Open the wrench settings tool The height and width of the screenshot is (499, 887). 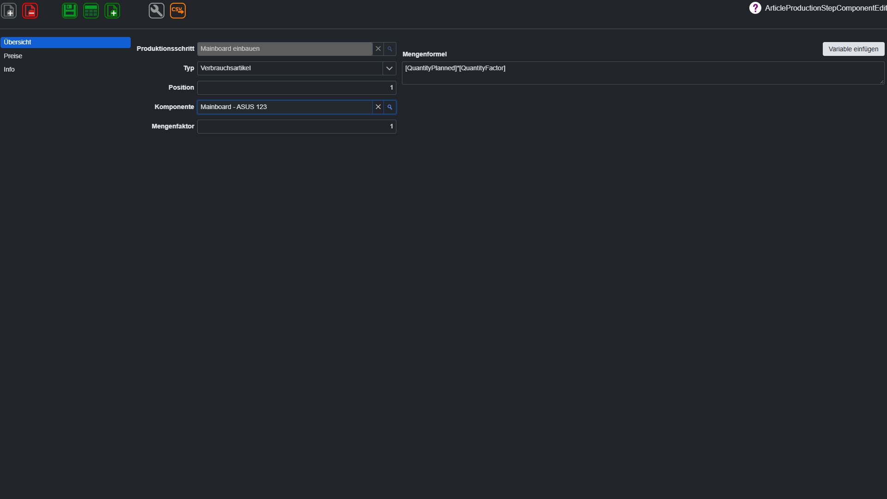click(157, 11)
